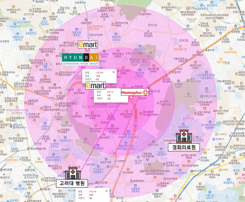Select the 서울석관동 우체국 marker

point(186,60)
